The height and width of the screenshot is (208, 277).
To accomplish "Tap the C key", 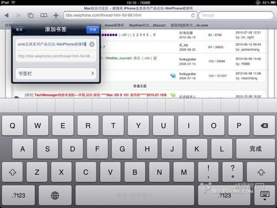I will click(x=86, y=172).
